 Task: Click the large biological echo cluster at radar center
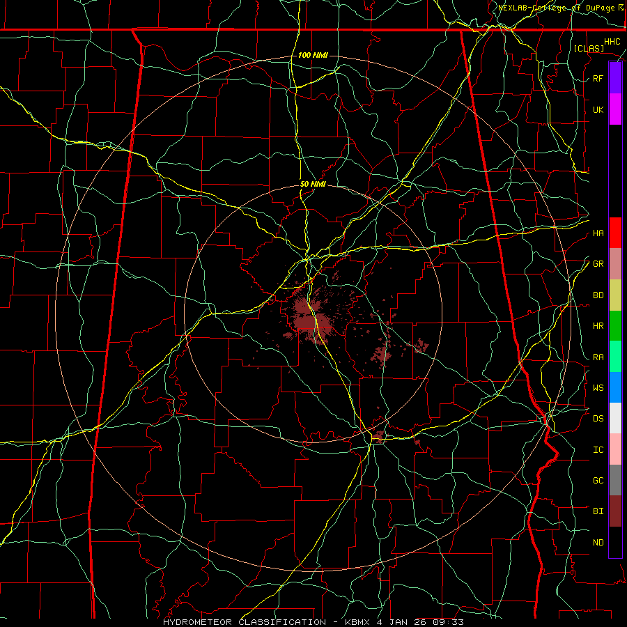coord(313,318)
